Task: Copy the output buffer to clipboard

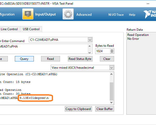Action: coord(78,109)
